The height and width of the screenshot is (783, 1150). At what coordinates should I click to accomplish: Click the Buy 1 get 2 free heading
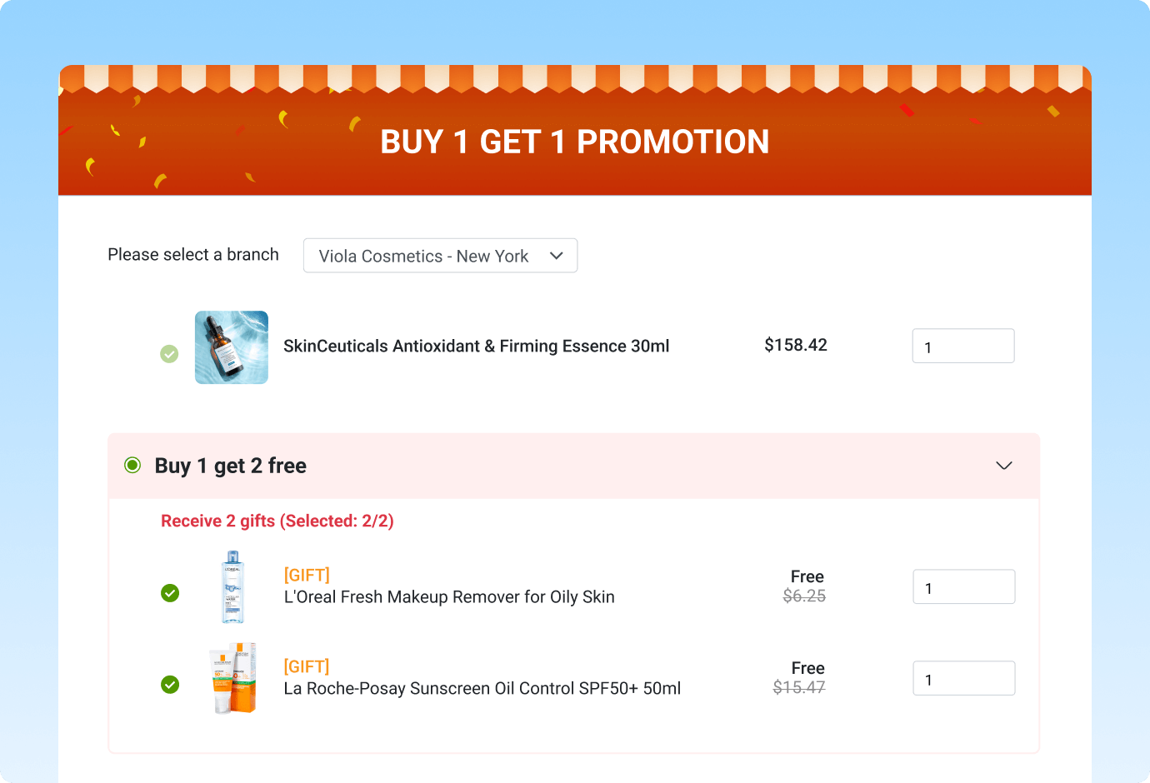pos(231,466)
